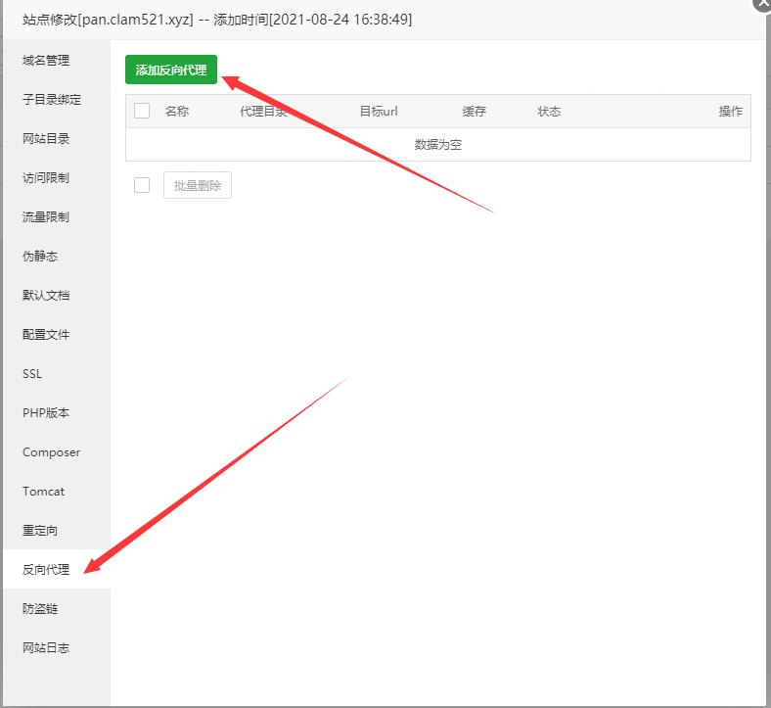This screenshot has width=771, height=708.
Task: Tick the select-all checkbox in the table header
Action: click(142, 111)
